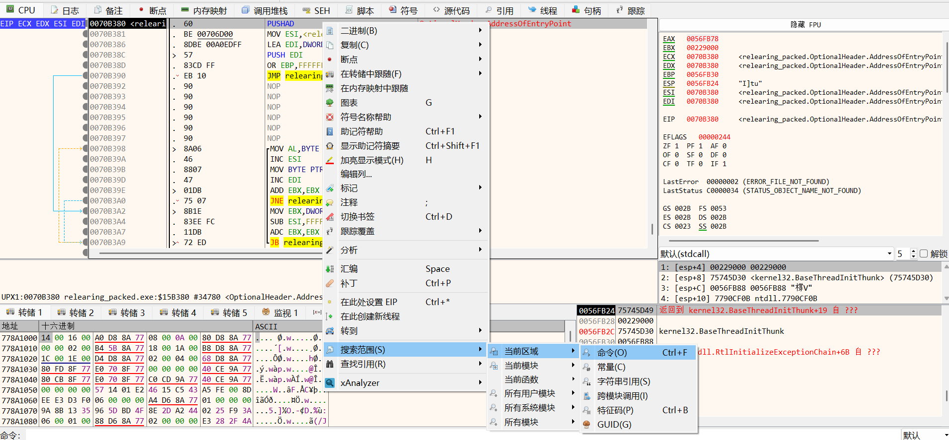Toggle the 解锁 checkbox
The height and width of the screenshot is (440, 949).
[924, 253]
